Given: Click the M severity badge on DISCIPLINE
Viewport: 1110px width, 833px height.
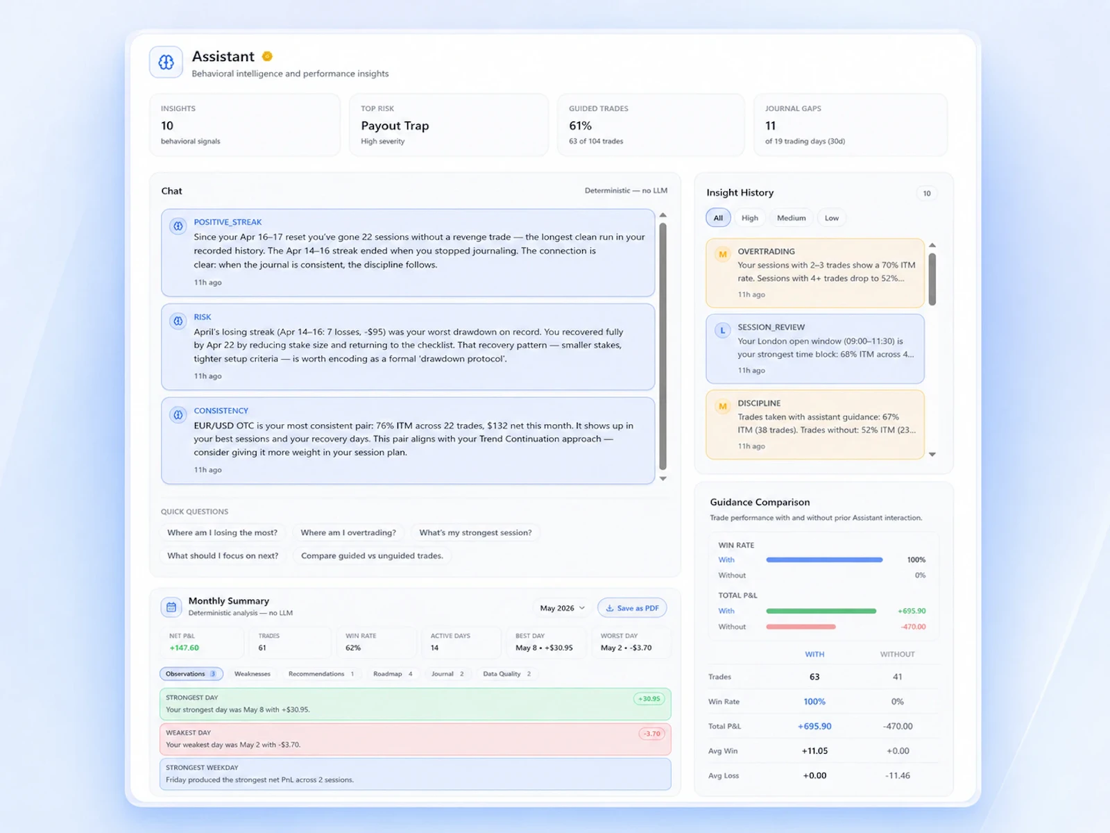Looking at the screenshot, I should (x=722, y=406).
